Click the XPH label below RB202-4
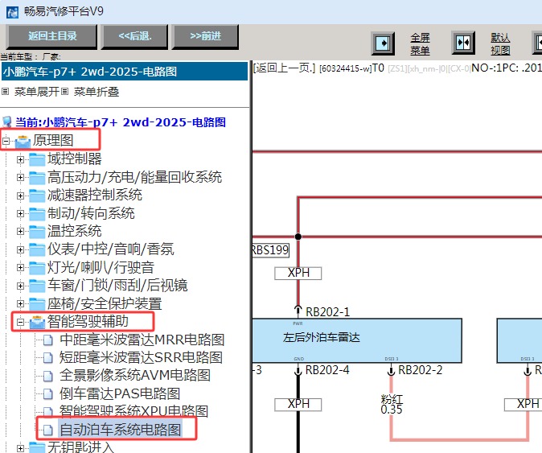Image resolution: width=542 pixels, height=453 pixels. tap(298, 404)
